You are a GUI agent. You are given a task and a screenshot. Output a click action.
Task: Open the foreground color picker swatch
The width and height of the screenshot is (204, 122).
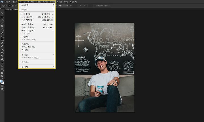point(1,81)
